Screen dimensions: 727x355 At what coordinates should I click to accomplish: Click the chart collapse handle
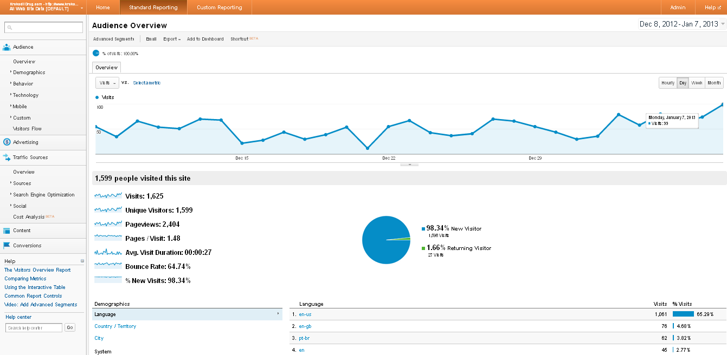pos(409,164)
